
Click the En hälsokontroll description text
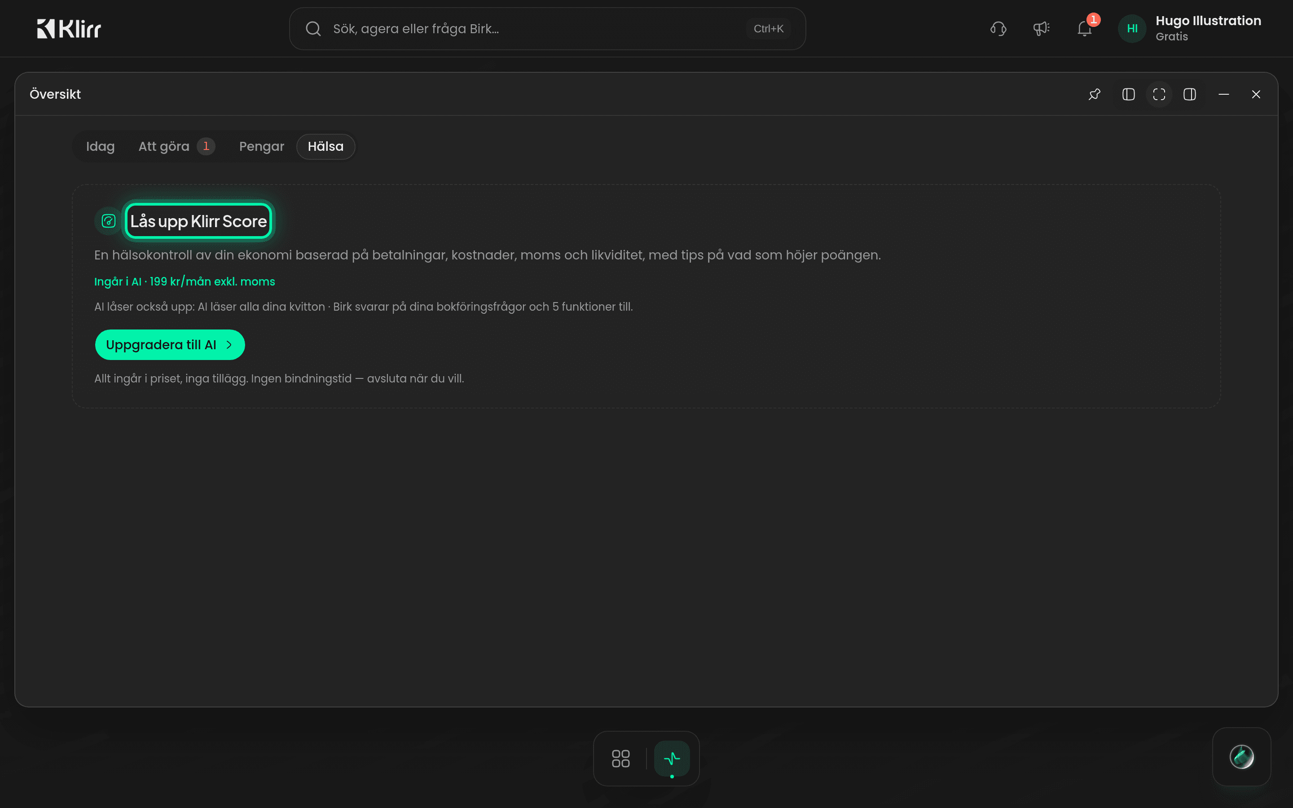click(x=487, y=255)
